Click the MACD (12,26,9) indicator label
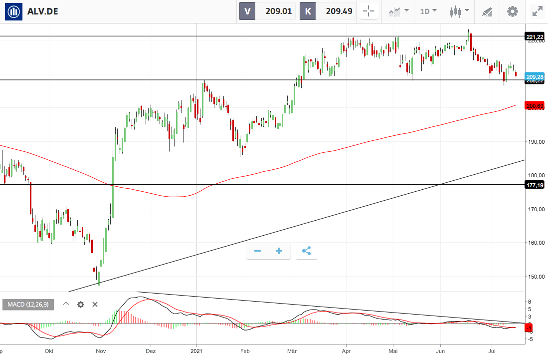The image size is (548, 355). point(28,304)
